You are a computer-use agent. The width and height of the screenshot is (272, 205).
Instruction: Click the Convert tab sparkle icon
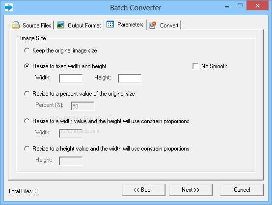[153, 25]
